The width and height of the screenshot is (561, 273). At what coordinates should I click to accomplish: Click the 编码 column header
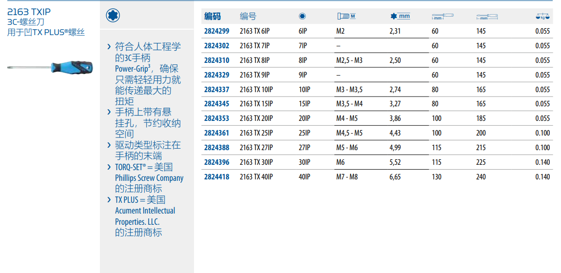pos(212,17)
